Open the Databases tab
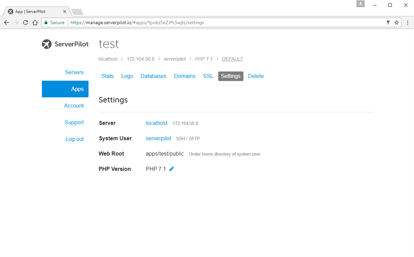Screen dimensions: 414x257 [154, 76]
